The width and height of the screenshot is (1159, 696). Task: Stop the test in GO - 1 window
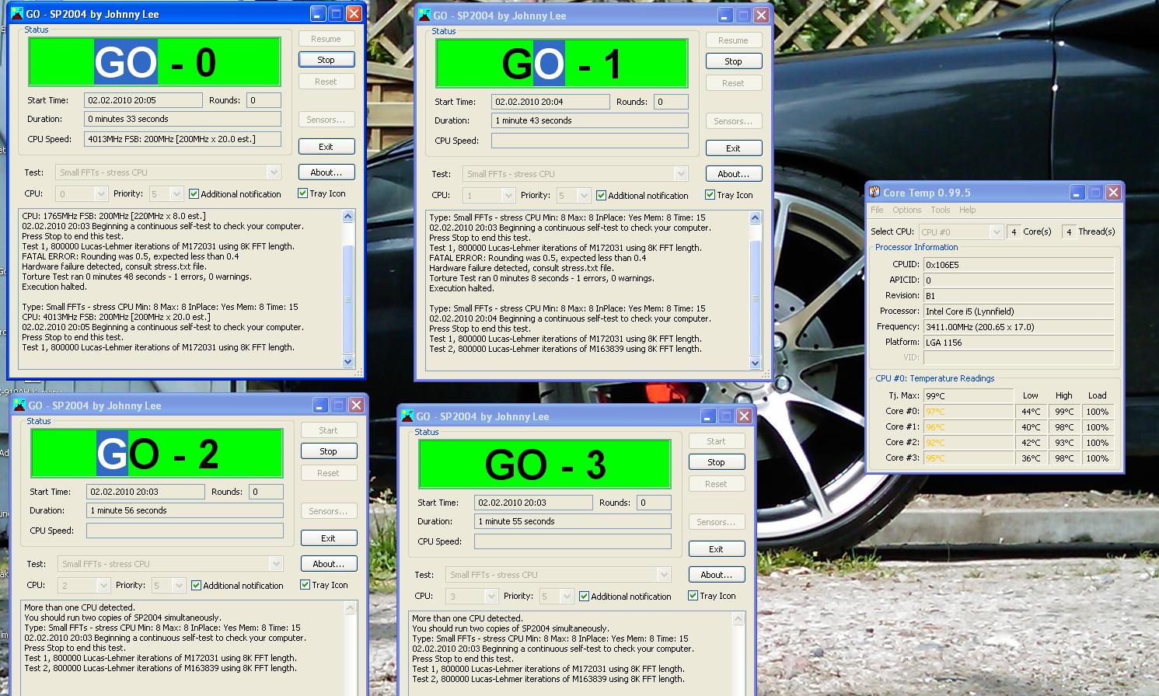[x=734, y=61]
